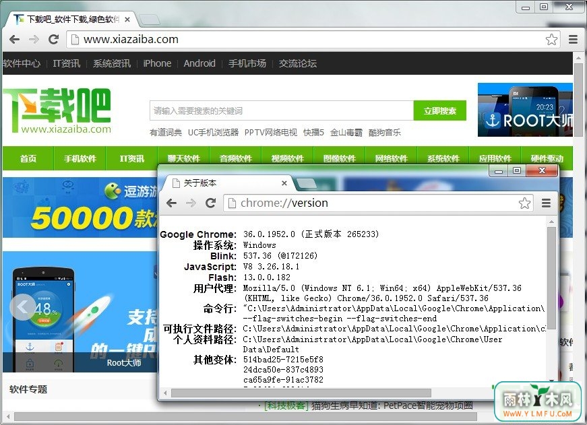Viewport: 587px width, 425px height.
Task: Click the 立即搜索 search button
Action: tap(440, 110)
